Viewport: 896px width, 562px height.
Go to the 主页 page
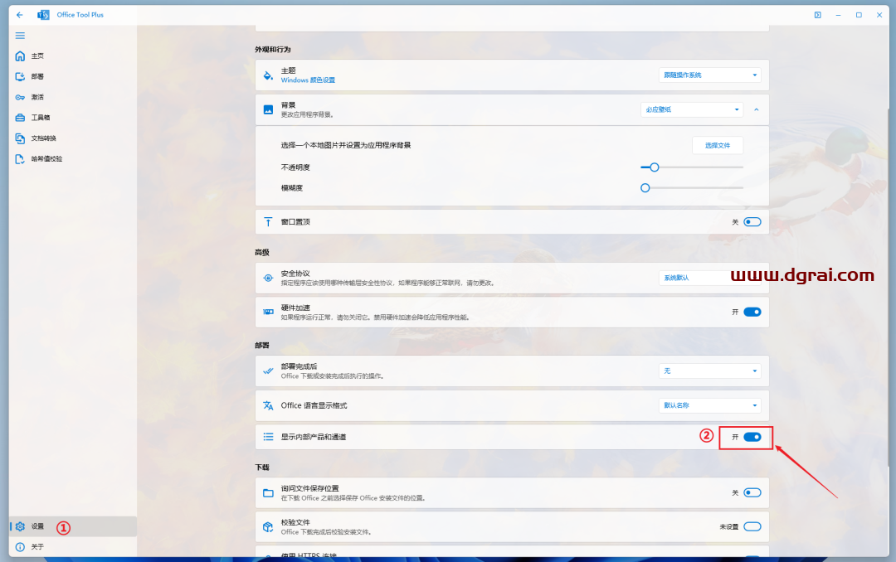click(x=73, y=56)
